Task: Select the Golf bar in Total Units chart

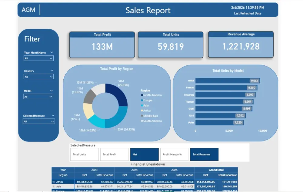Action: point(224,108)
